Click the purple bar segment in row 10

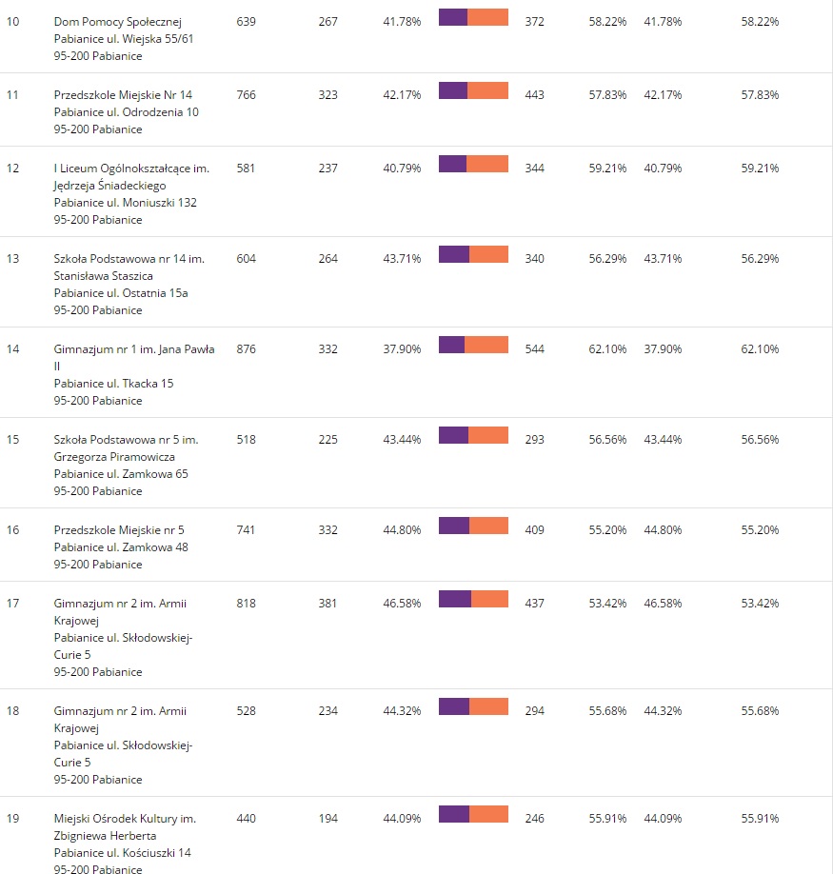click(452, 17)
